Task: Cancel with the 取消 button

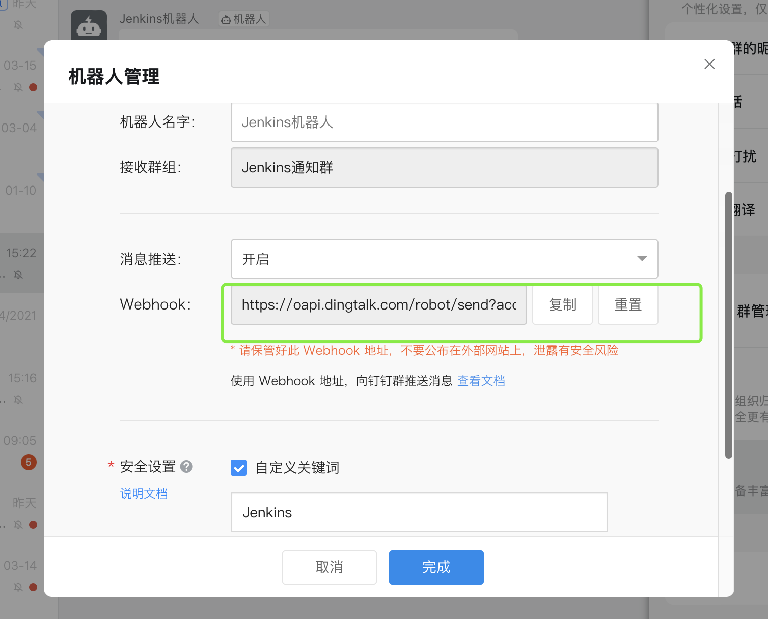Action: coord(330,567)
